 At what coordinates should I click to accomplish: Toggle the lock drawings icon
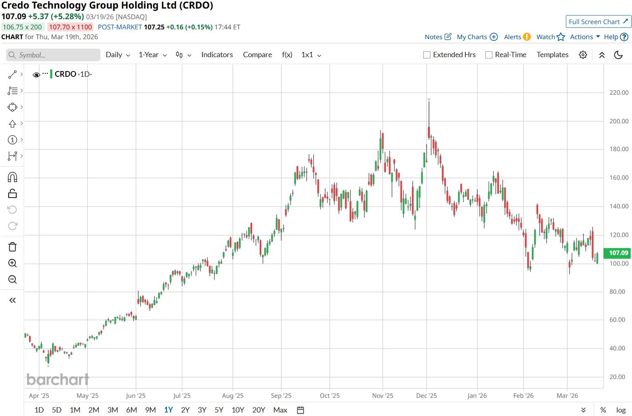click(12, 194)
